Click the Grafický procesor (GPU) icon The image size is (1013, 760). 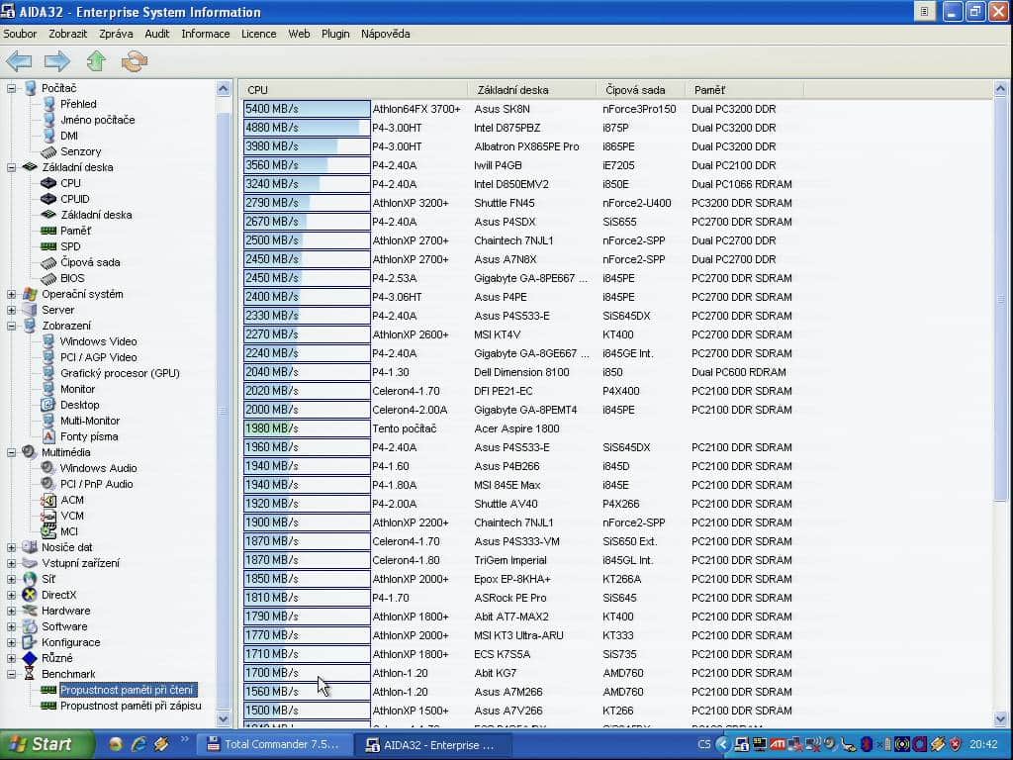48,372
